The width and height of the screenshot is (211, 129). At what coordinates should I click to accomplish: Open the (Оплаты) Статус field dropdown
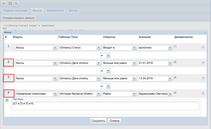(99, 48)
